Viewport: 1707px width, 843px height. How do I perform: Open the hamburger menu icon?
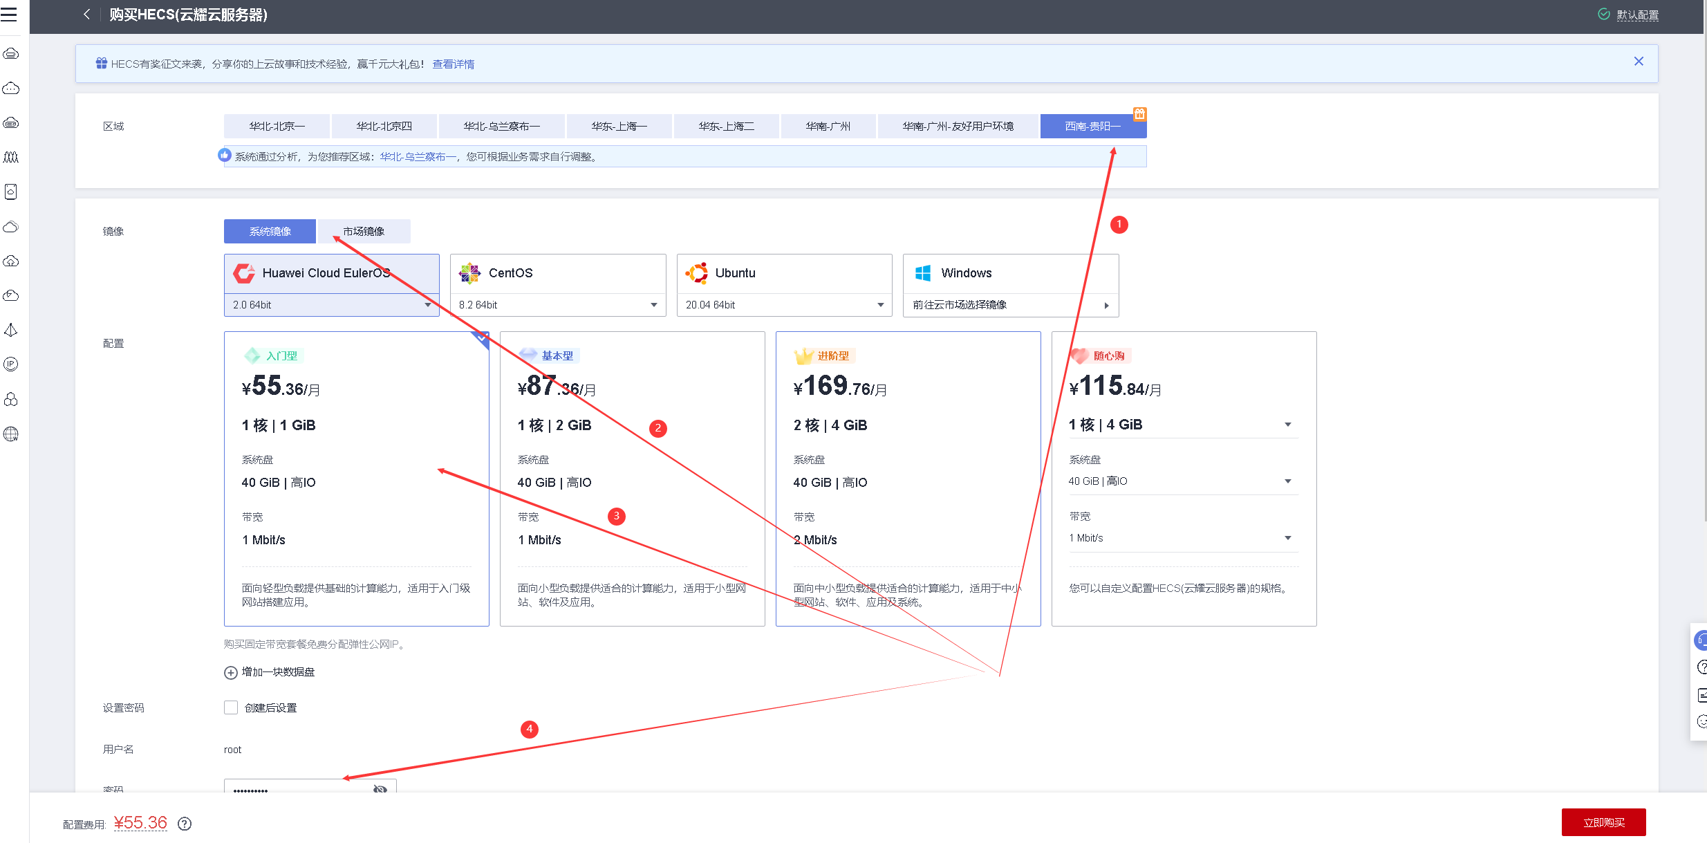[9, 15]
